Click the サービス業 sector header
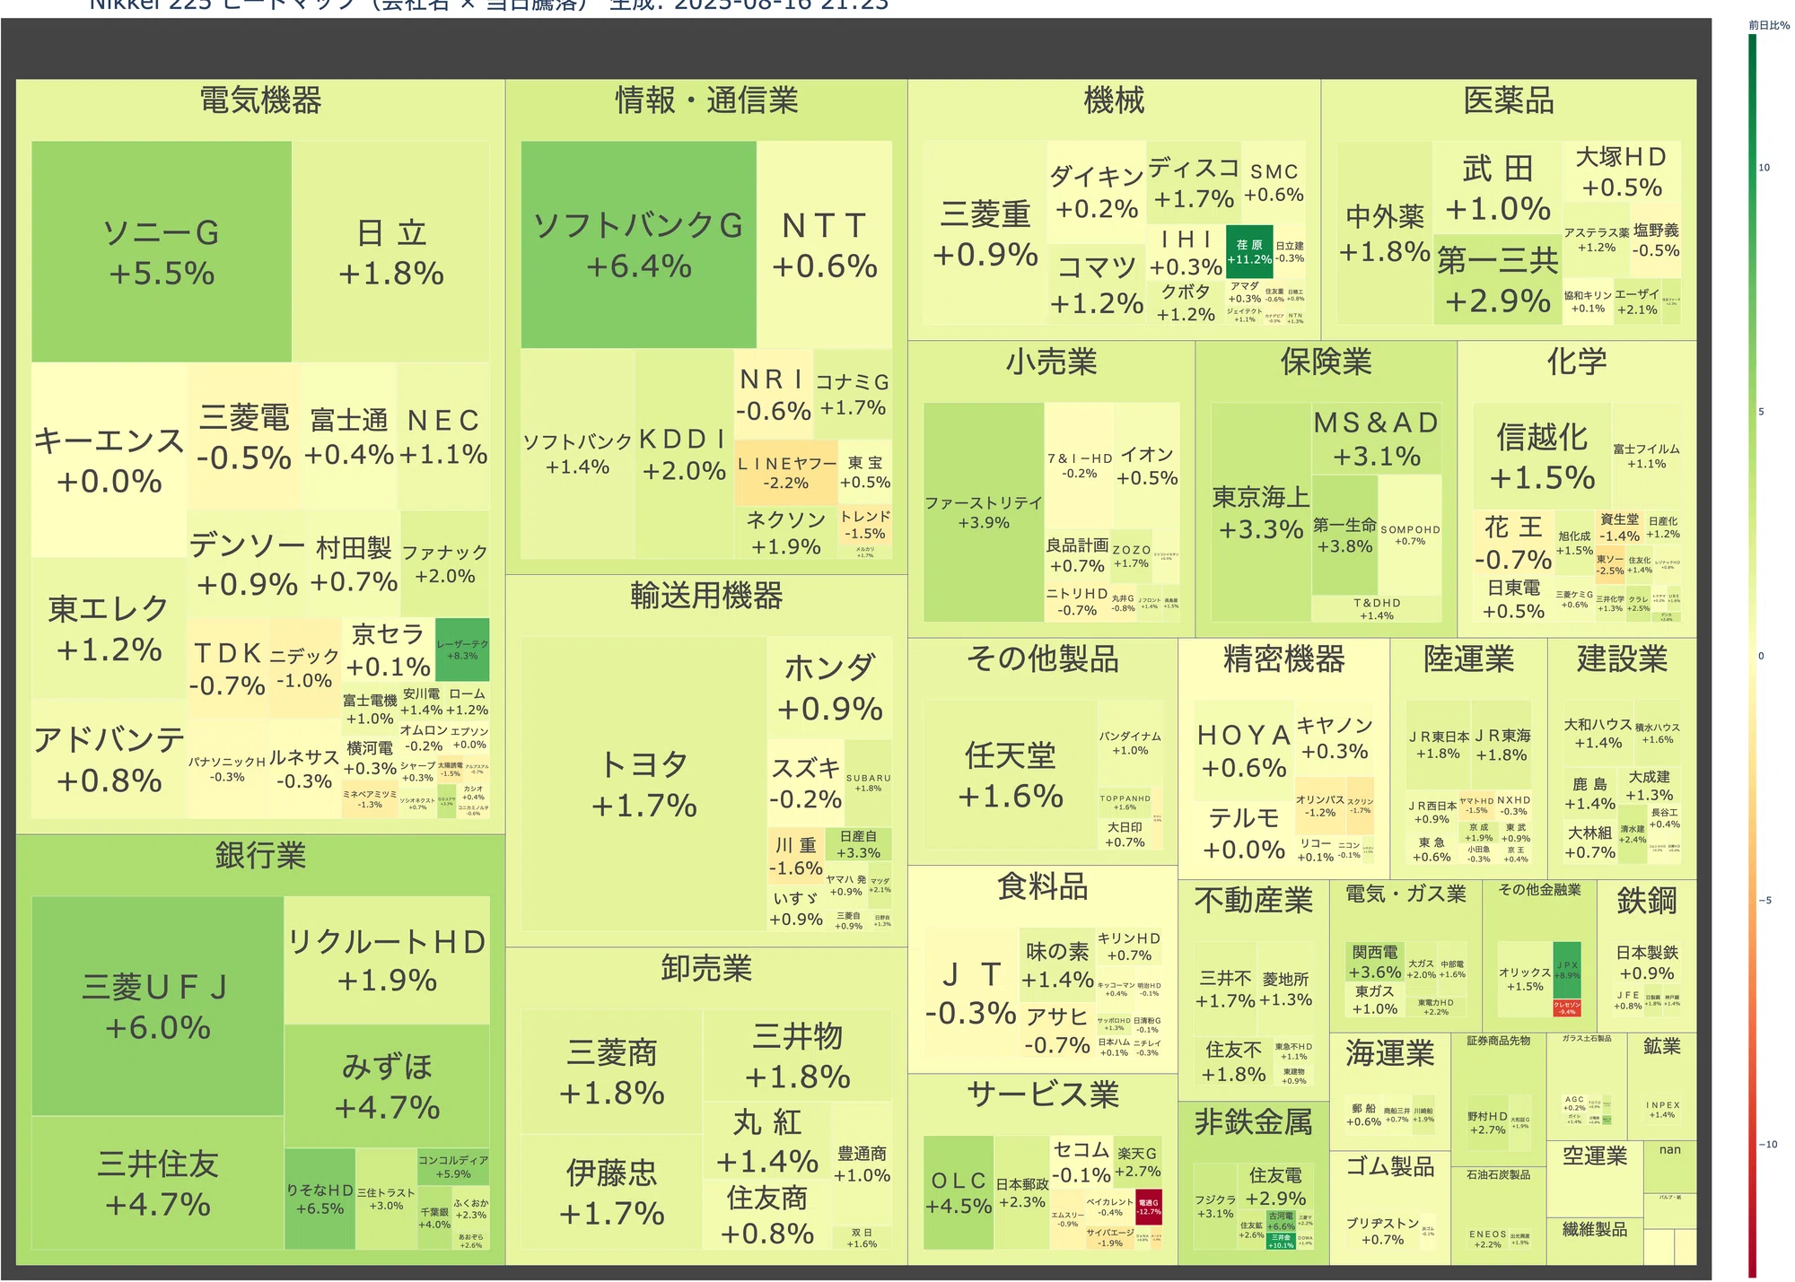This screenshot has width=1795, height=1282. [1043, 1095]
